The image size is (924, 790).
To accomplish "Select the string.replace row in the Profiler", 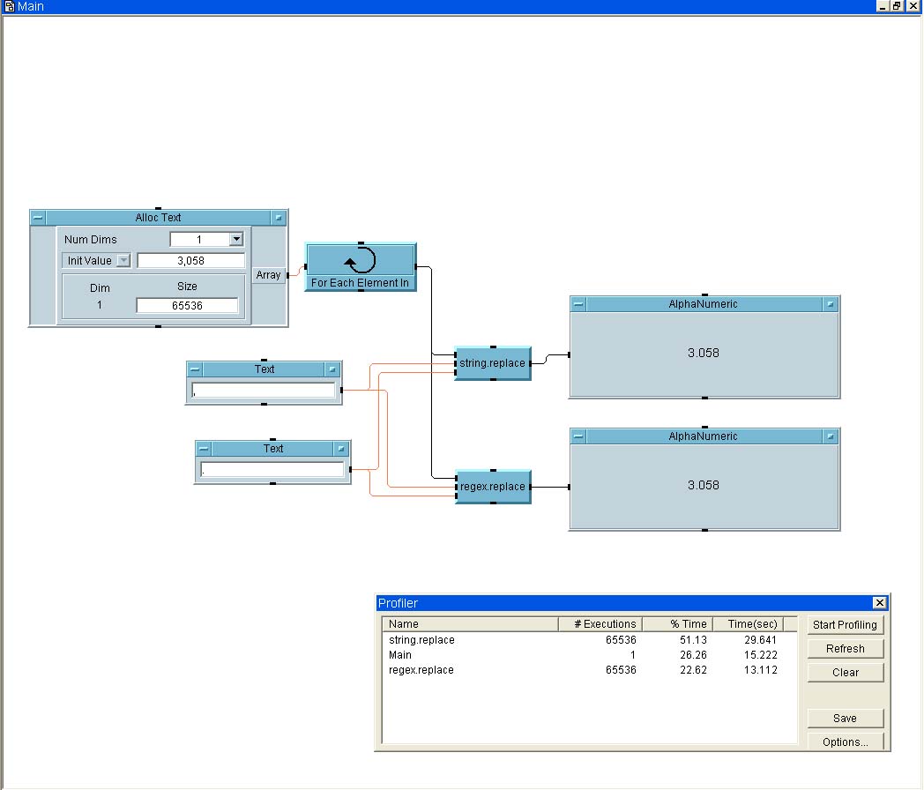I will click(x=421, y=640).
